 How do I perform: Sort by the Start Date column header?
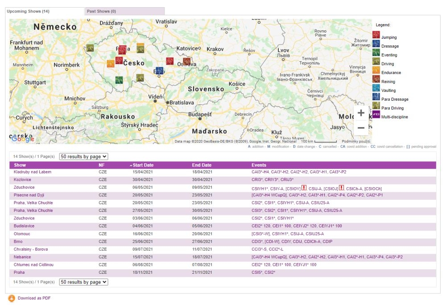143,165
